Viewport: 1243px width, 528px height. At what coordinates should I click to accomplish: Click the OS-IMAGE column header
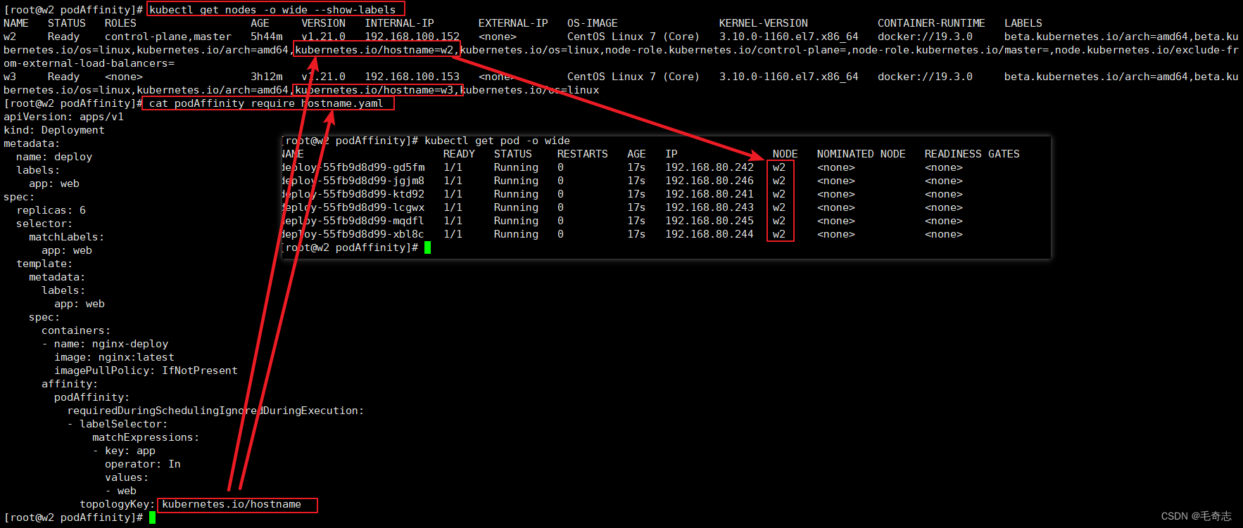point(593,23)
